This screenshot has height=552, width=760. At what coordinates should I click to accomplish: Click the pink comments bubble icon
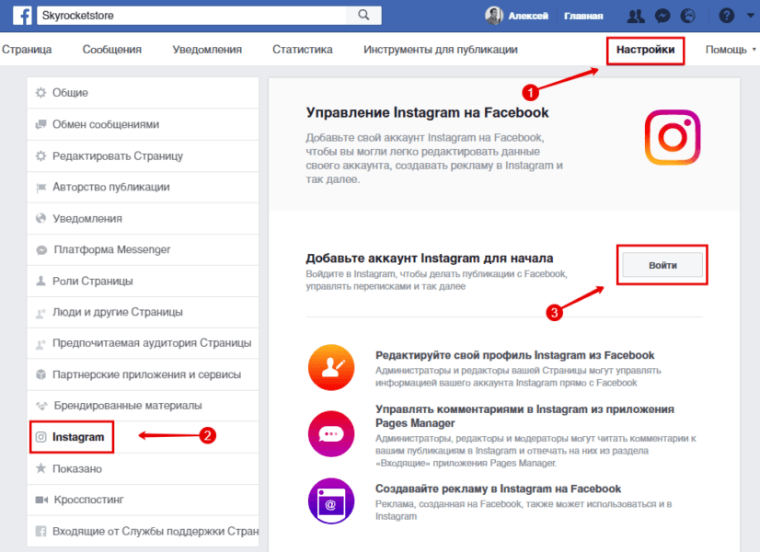pyautogui.click(x=331, y=433)
